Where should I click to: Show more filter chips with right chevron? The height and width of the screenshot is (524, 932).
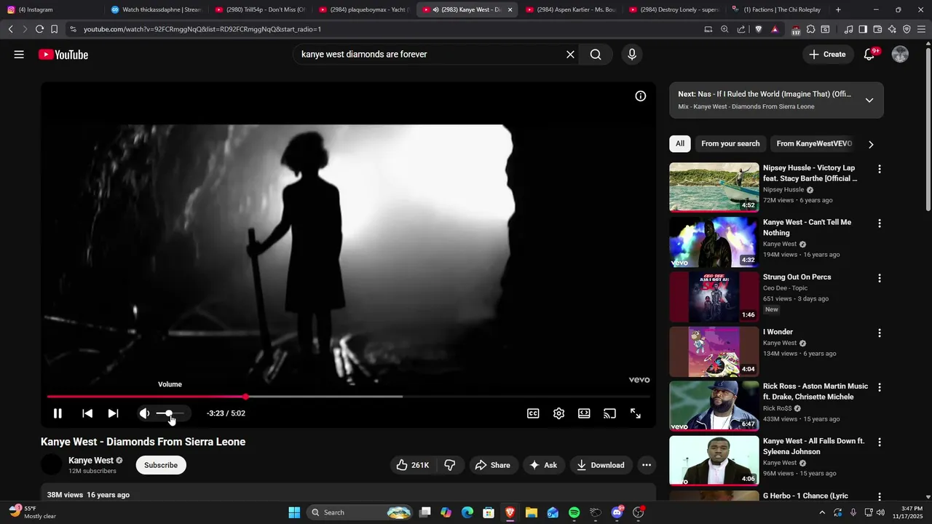pyautogui.click(x=871, y=144)
